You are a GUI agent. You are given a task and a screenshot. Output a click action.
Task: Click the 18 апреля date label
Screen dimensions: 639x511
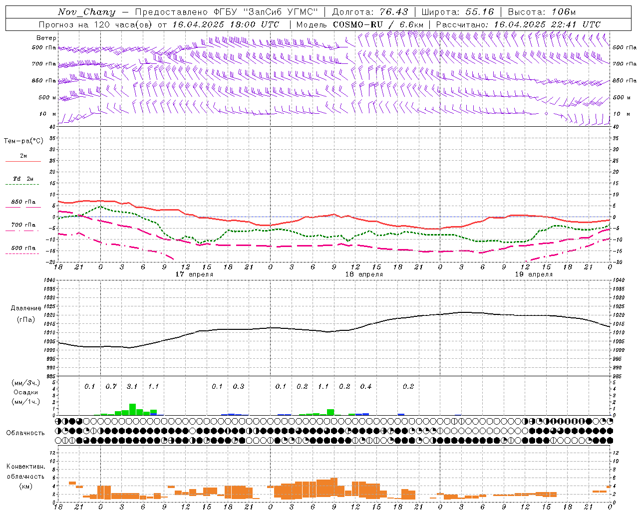click(x=364, y=274)
